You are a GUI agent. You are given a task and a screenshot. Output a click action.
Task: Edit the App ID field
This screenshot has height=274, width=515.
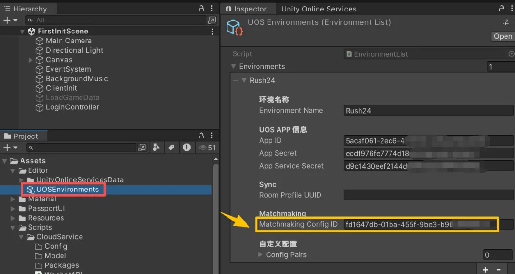pyautogui.click(x=428, y=141)
